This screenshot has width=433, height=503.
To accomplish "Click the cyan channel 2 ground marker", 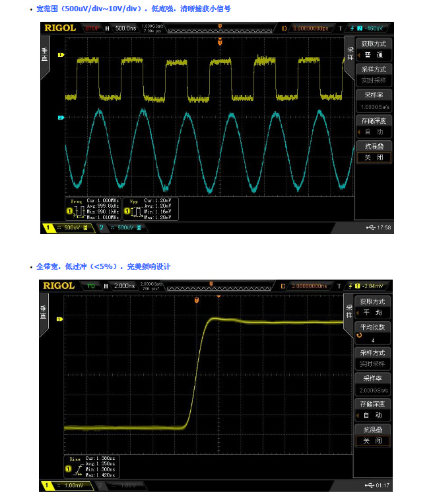I will (x=61, y=118).
